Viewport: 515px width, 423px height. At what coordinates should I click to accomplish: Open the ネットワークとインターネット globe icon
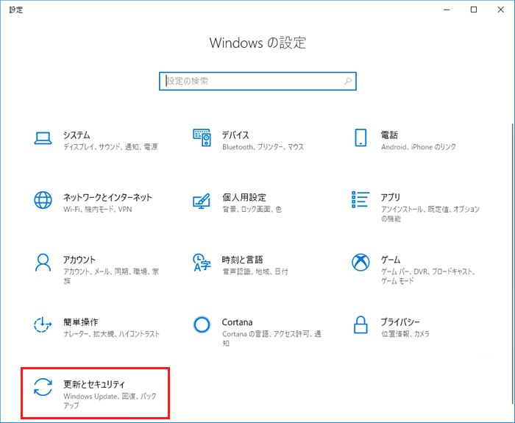[43, 200]
